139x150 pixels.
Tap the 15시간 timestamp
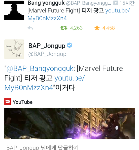tap(127, 3)
